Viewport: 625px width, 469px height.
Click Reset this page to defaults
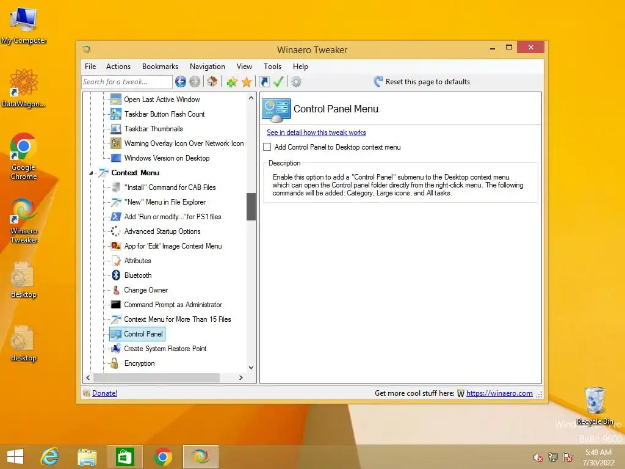pyautogui.click(x=428, y=82)
